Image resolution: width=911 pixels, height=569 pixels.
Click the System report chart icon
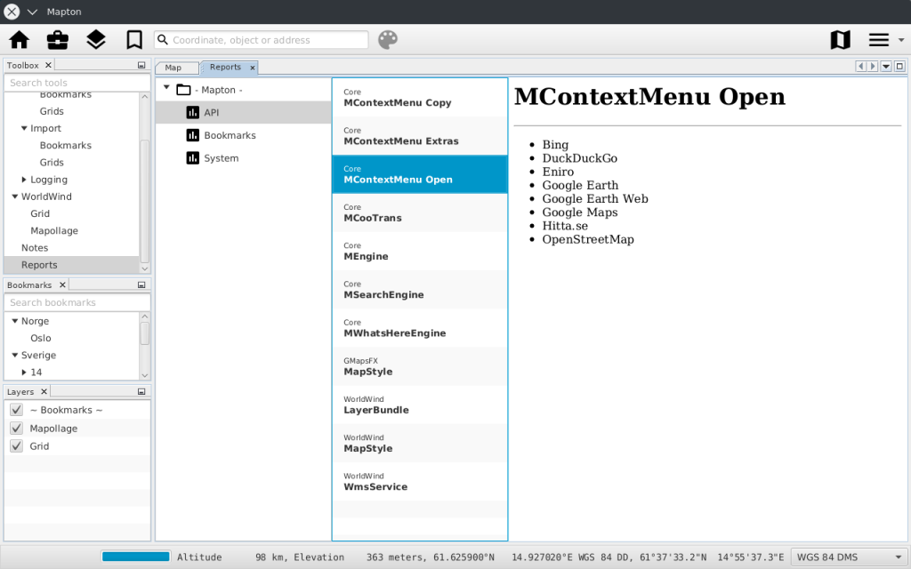coord(193,158)
